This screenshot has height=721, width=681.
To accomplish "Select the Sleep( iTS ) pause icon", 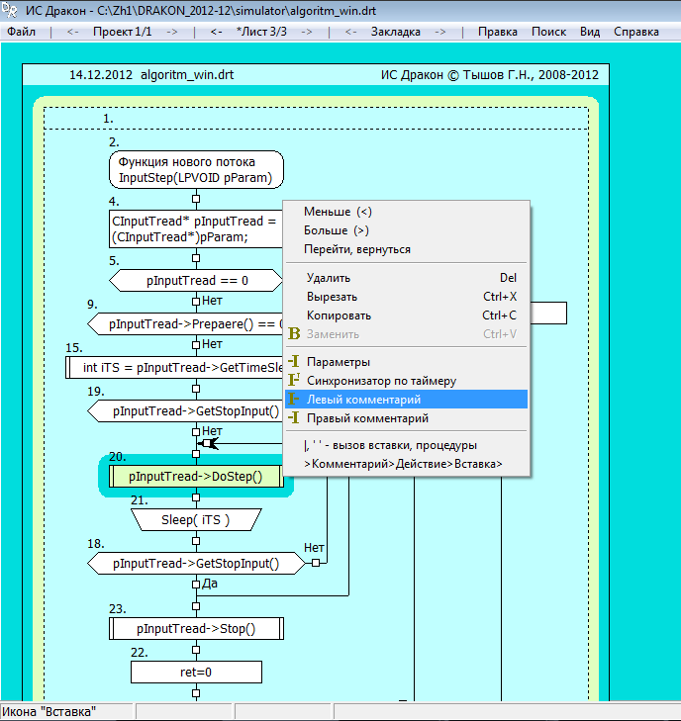I will click(195, 519).
